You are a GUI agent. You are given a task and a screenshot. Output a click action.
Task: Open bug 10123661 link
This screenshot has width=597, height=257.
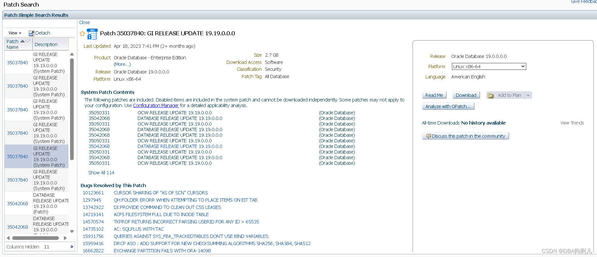pos(93,193)
